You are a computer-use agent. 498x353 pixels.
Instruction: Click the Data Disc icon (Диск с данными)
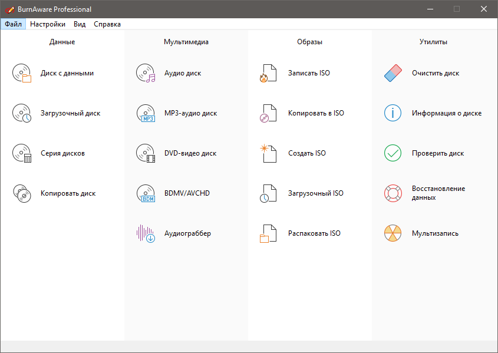coord(22,74)
